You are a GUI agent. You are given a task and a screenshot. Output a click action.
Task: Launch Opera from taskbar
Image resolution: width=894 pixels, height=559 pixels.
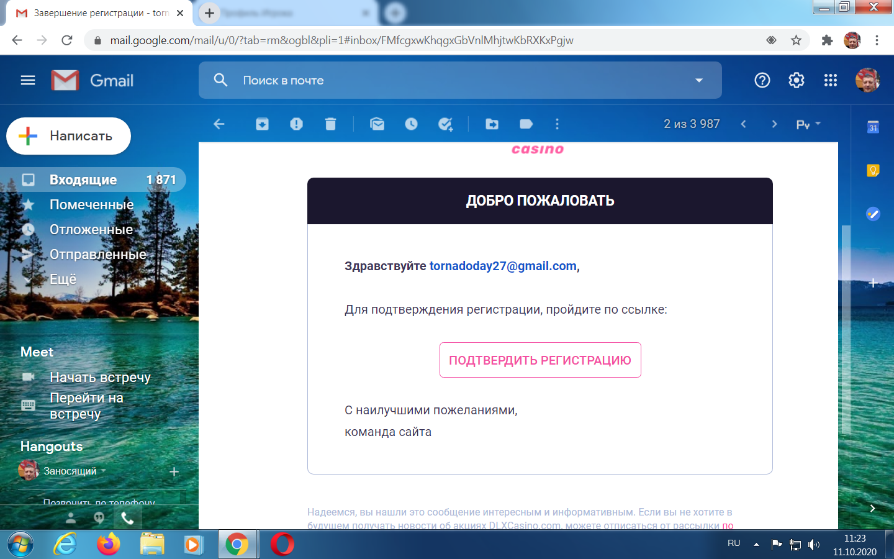click(x=282, y=545)
